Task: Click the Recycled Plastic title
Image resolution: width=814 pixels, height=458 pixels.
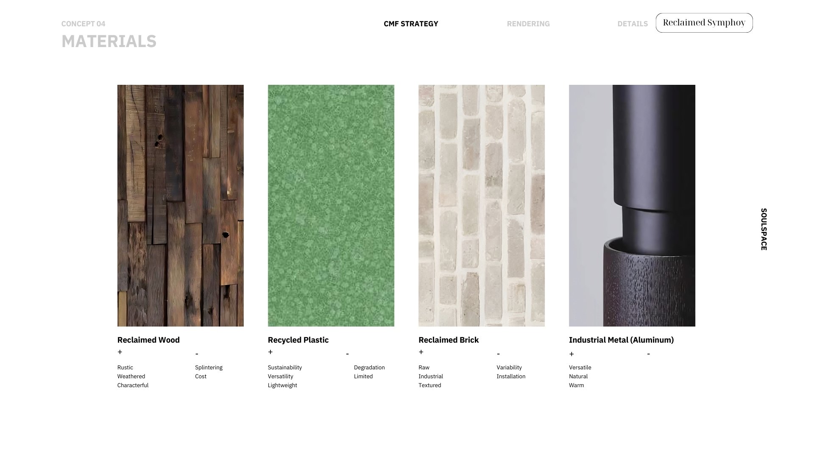Action: tap(298, 340)
